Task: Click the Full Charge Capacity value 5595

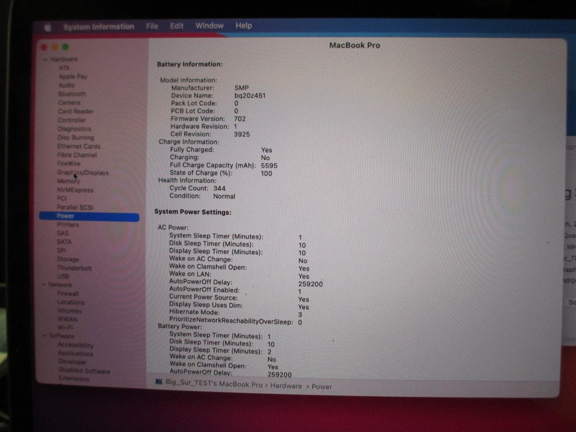Action: pyautogui.click(x=269, y=166)
